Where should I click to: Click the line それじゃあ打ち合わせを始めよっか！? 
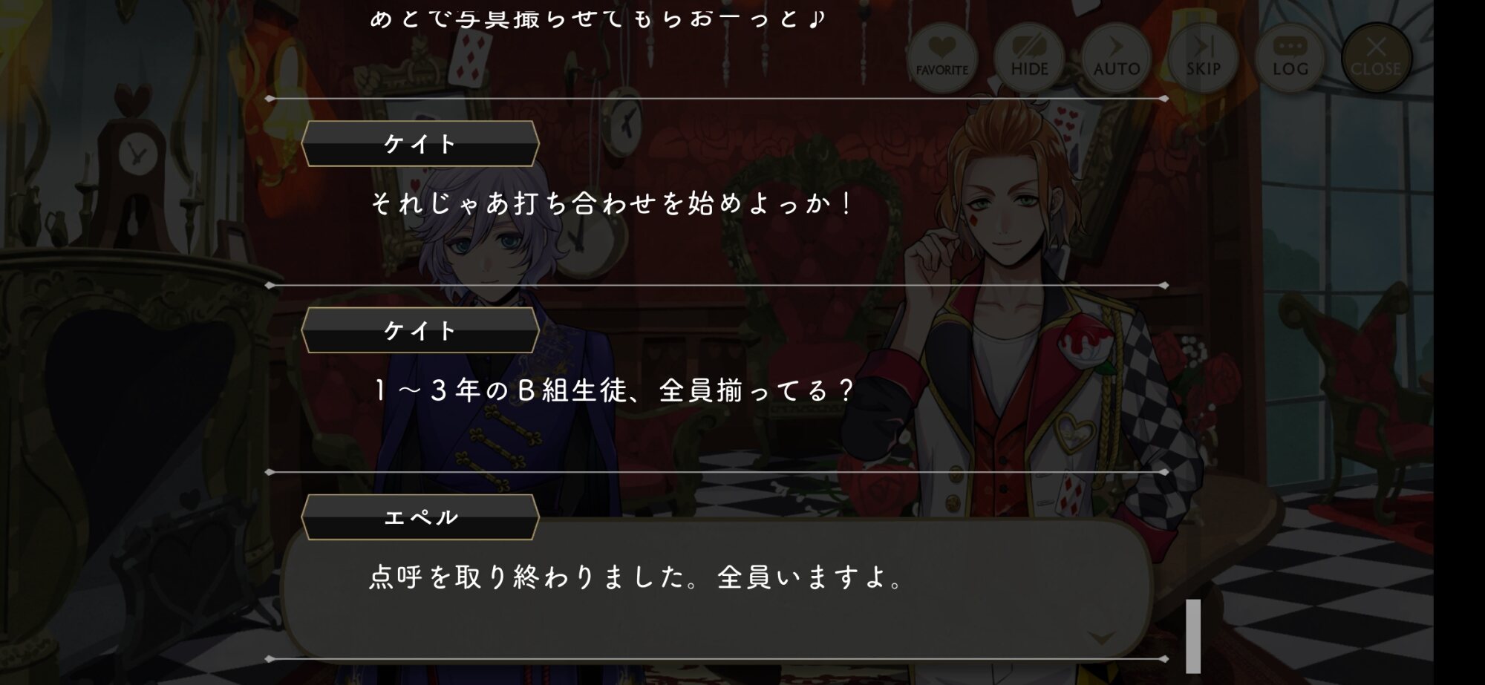tap(612, 203)
